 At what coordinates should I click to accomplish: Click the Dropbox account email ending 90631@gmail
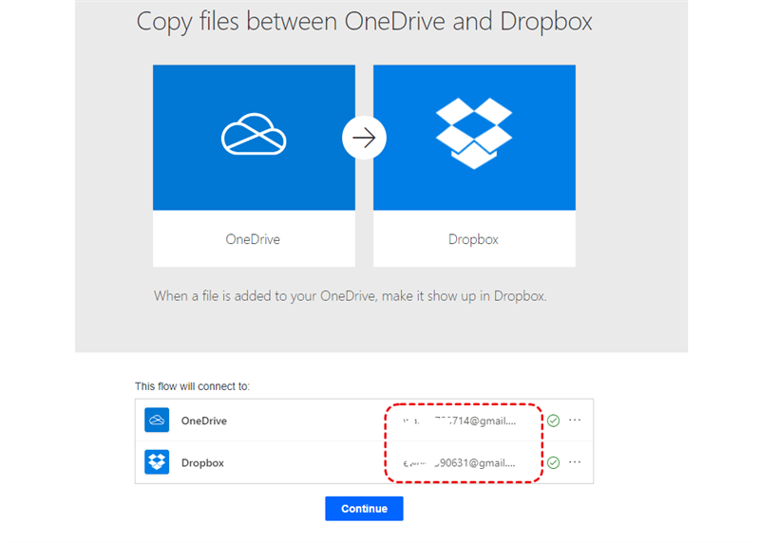tap(459, 463)
